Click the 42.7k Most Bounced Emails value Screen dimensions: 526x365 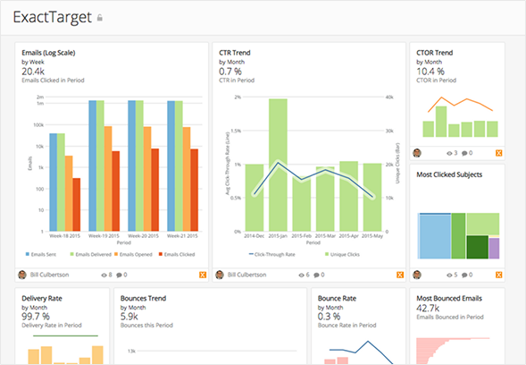click(428, 309)
